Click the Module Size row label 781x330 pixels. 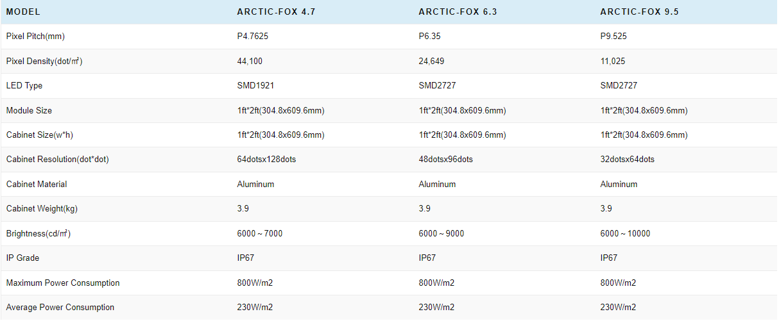point(29,110)
